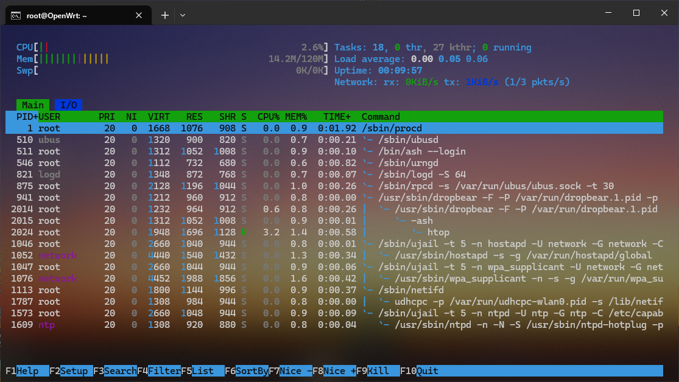
Task: Click F6 SortBy in the function bar
Action: (x=247, y=371)
